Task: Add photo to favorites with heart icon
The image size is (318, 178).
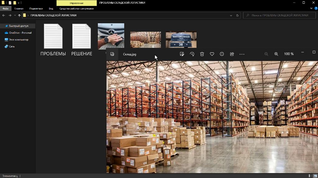Action: [212, 54]
